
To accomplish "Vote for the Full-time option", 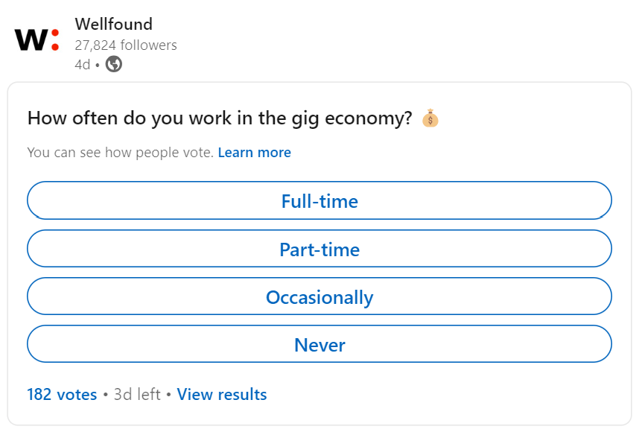I will coord(319,200).
